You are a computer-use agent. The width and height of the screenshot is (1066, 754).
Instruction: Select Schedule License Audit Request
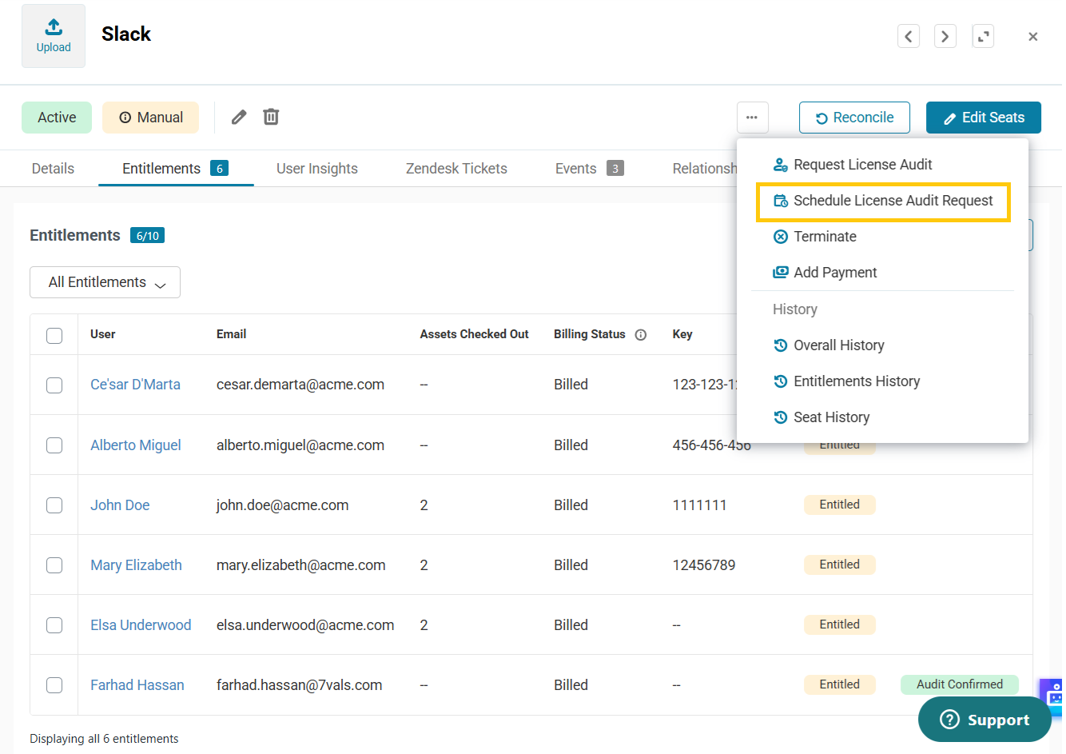coord(883,201)
